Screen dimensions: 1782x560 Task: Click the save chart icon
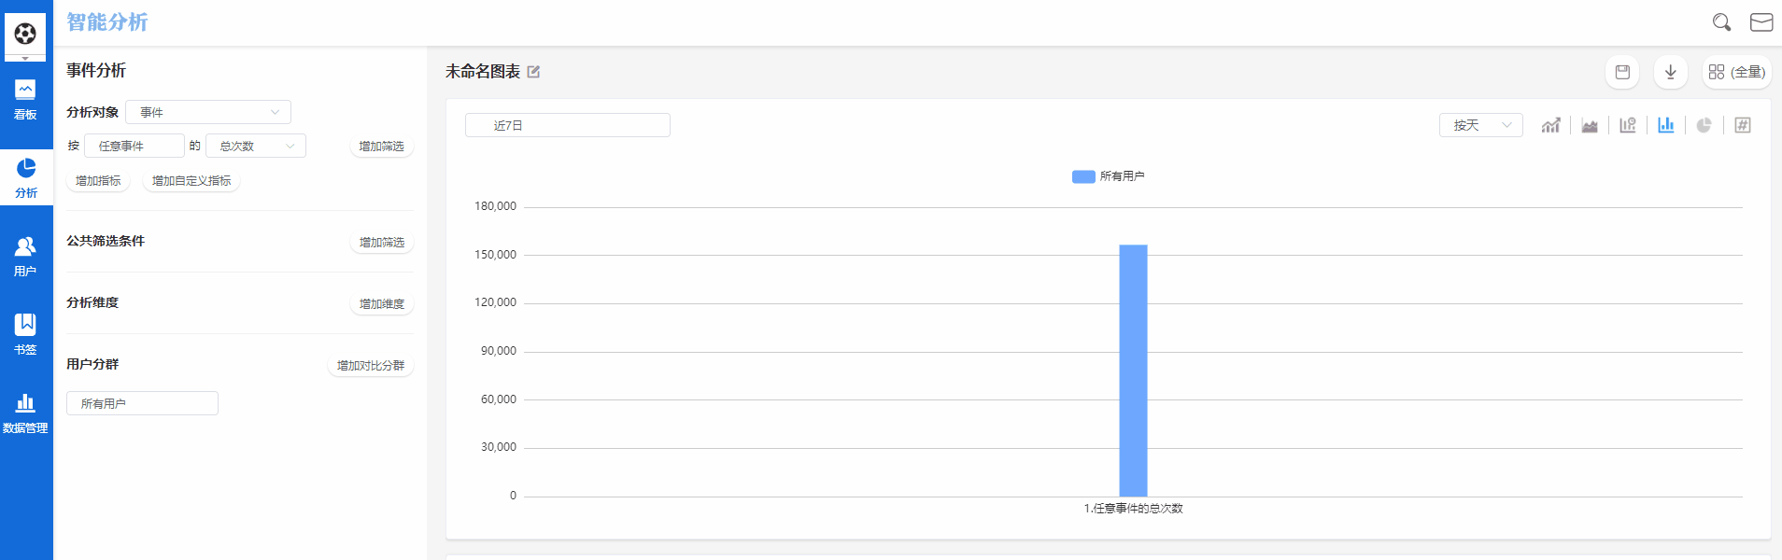click(1622, 72)
